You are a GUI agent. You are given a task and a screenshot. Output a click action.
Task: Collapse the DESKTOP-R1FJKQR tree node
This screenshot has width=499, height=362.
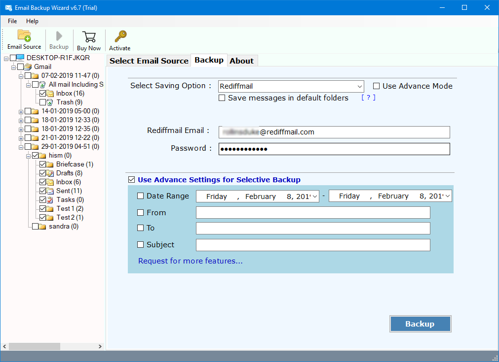[x=6, y=59]
